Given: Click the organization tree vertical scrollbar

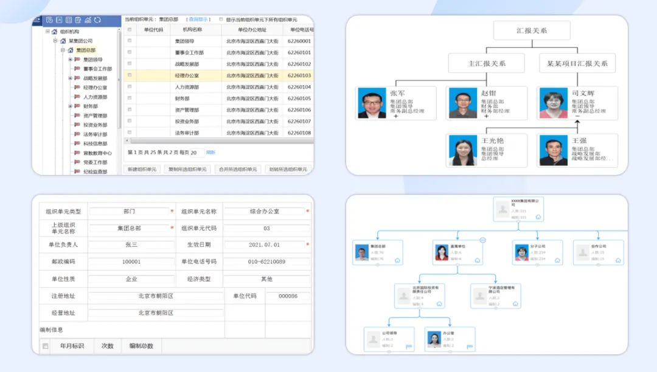Looking at the screenshot, I should [119, 80].
